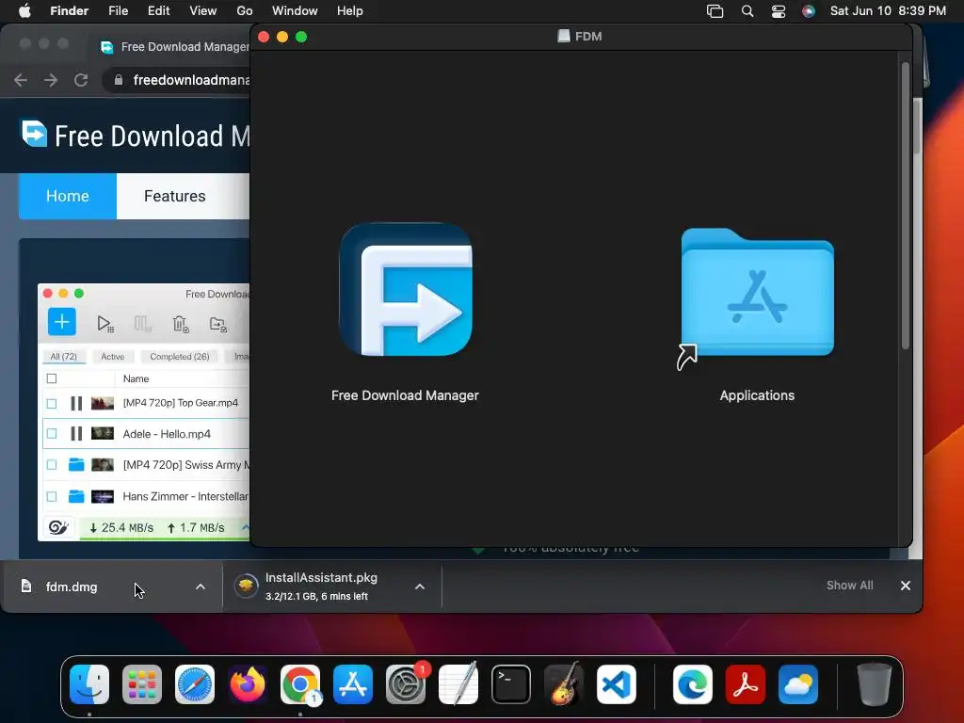Select the Free Download Manager app icon
The width and height of the screenshot is (964, 723).
(x=405, y=289)
